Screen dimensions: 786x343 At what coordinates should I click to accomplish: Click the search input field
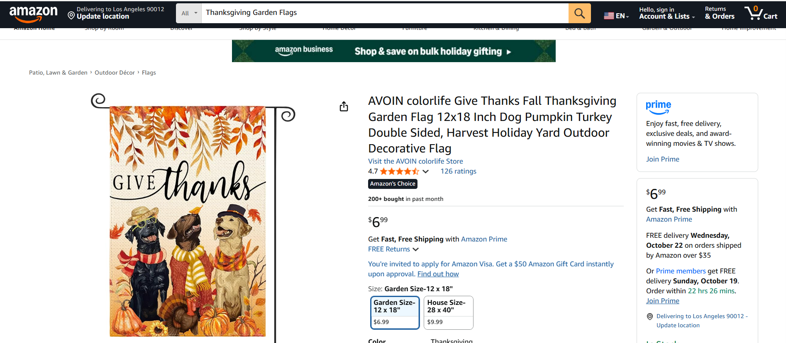click(385, 13)
